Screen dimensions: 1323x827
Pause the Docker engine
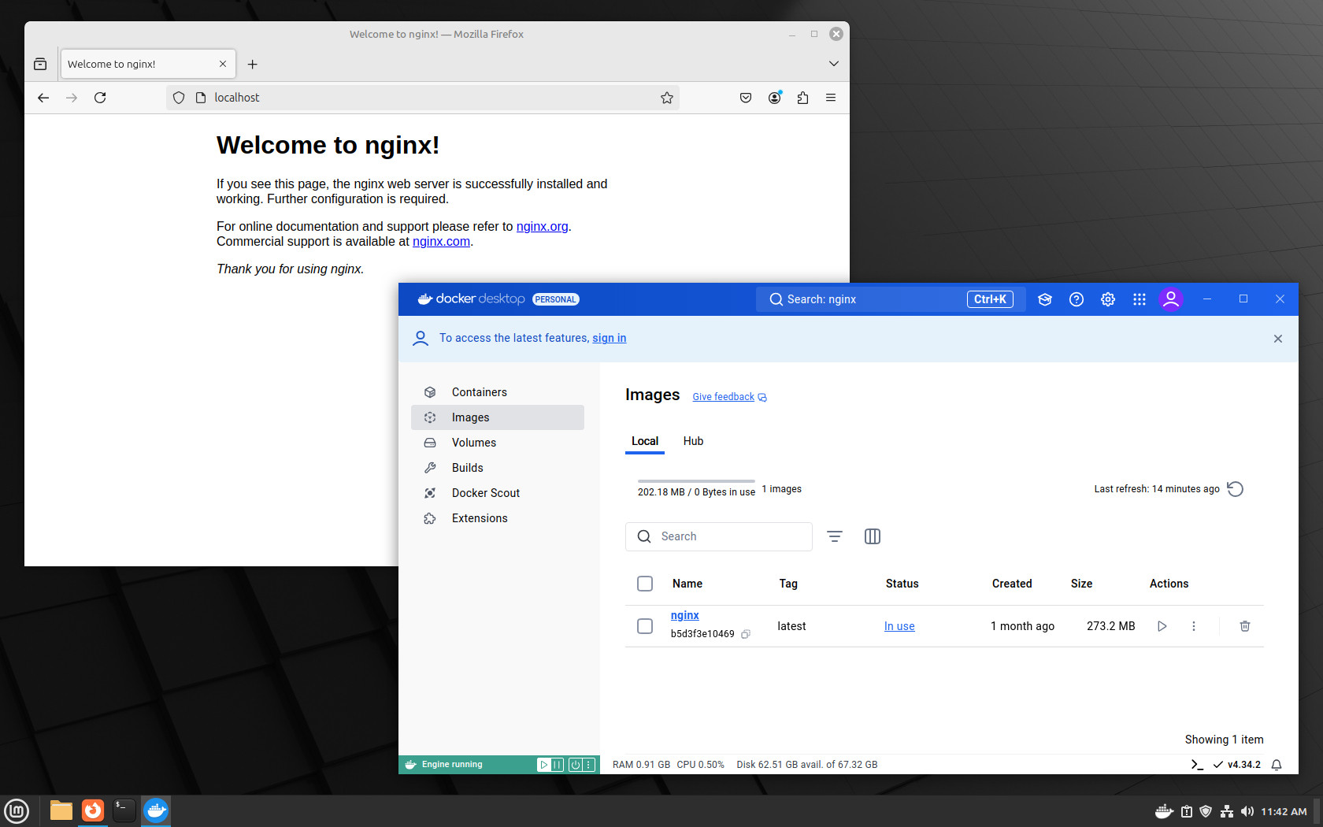(x=558, y=765)
